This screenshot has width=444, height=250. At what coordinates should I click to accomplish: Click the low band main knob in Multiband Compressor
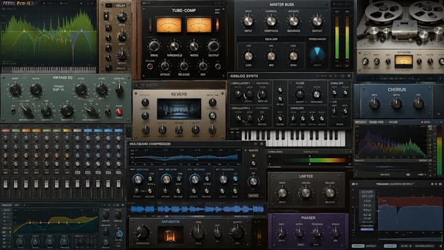point(138,179)
